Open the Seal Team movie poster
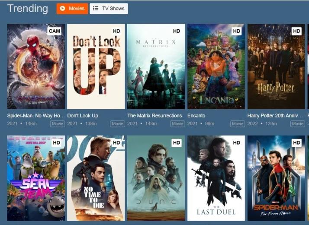The height and width of the screenshot is (225, 309). (x=36, y=178)
